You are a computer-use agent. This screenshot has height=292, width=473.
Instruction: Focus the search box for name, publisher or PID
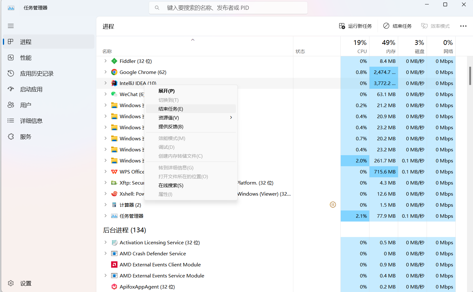[228, 8]
